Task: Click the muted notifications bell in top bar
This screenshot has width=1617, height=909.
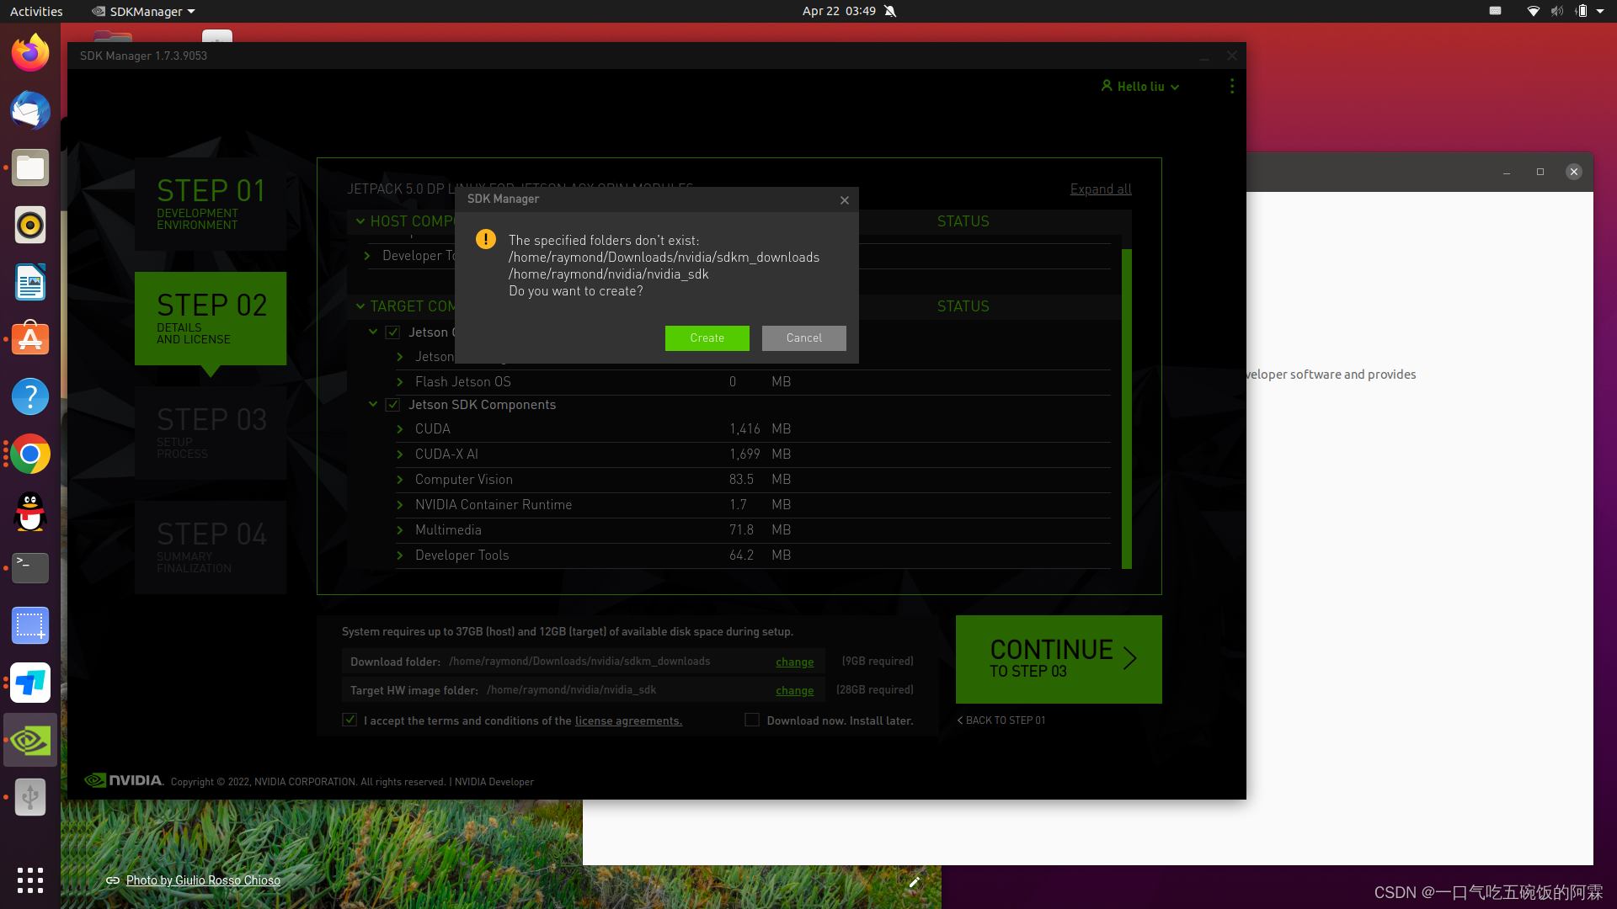Action: (890, 11)
